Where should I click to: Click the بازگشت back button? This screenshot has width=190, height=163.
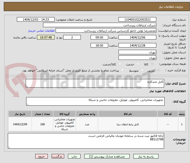click(58, 156)
